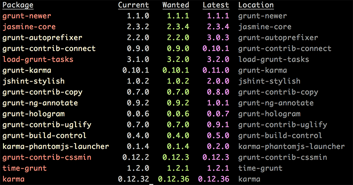
Task: Click latest version 0.8.0 of grunt-contrib-copy
Action: pyautogui.click(x=218, y=92)
